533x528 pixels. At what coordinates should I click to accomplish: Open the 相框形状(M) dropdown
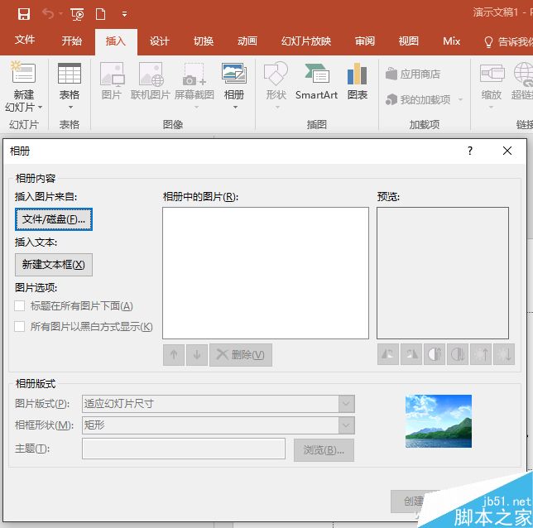218,425
